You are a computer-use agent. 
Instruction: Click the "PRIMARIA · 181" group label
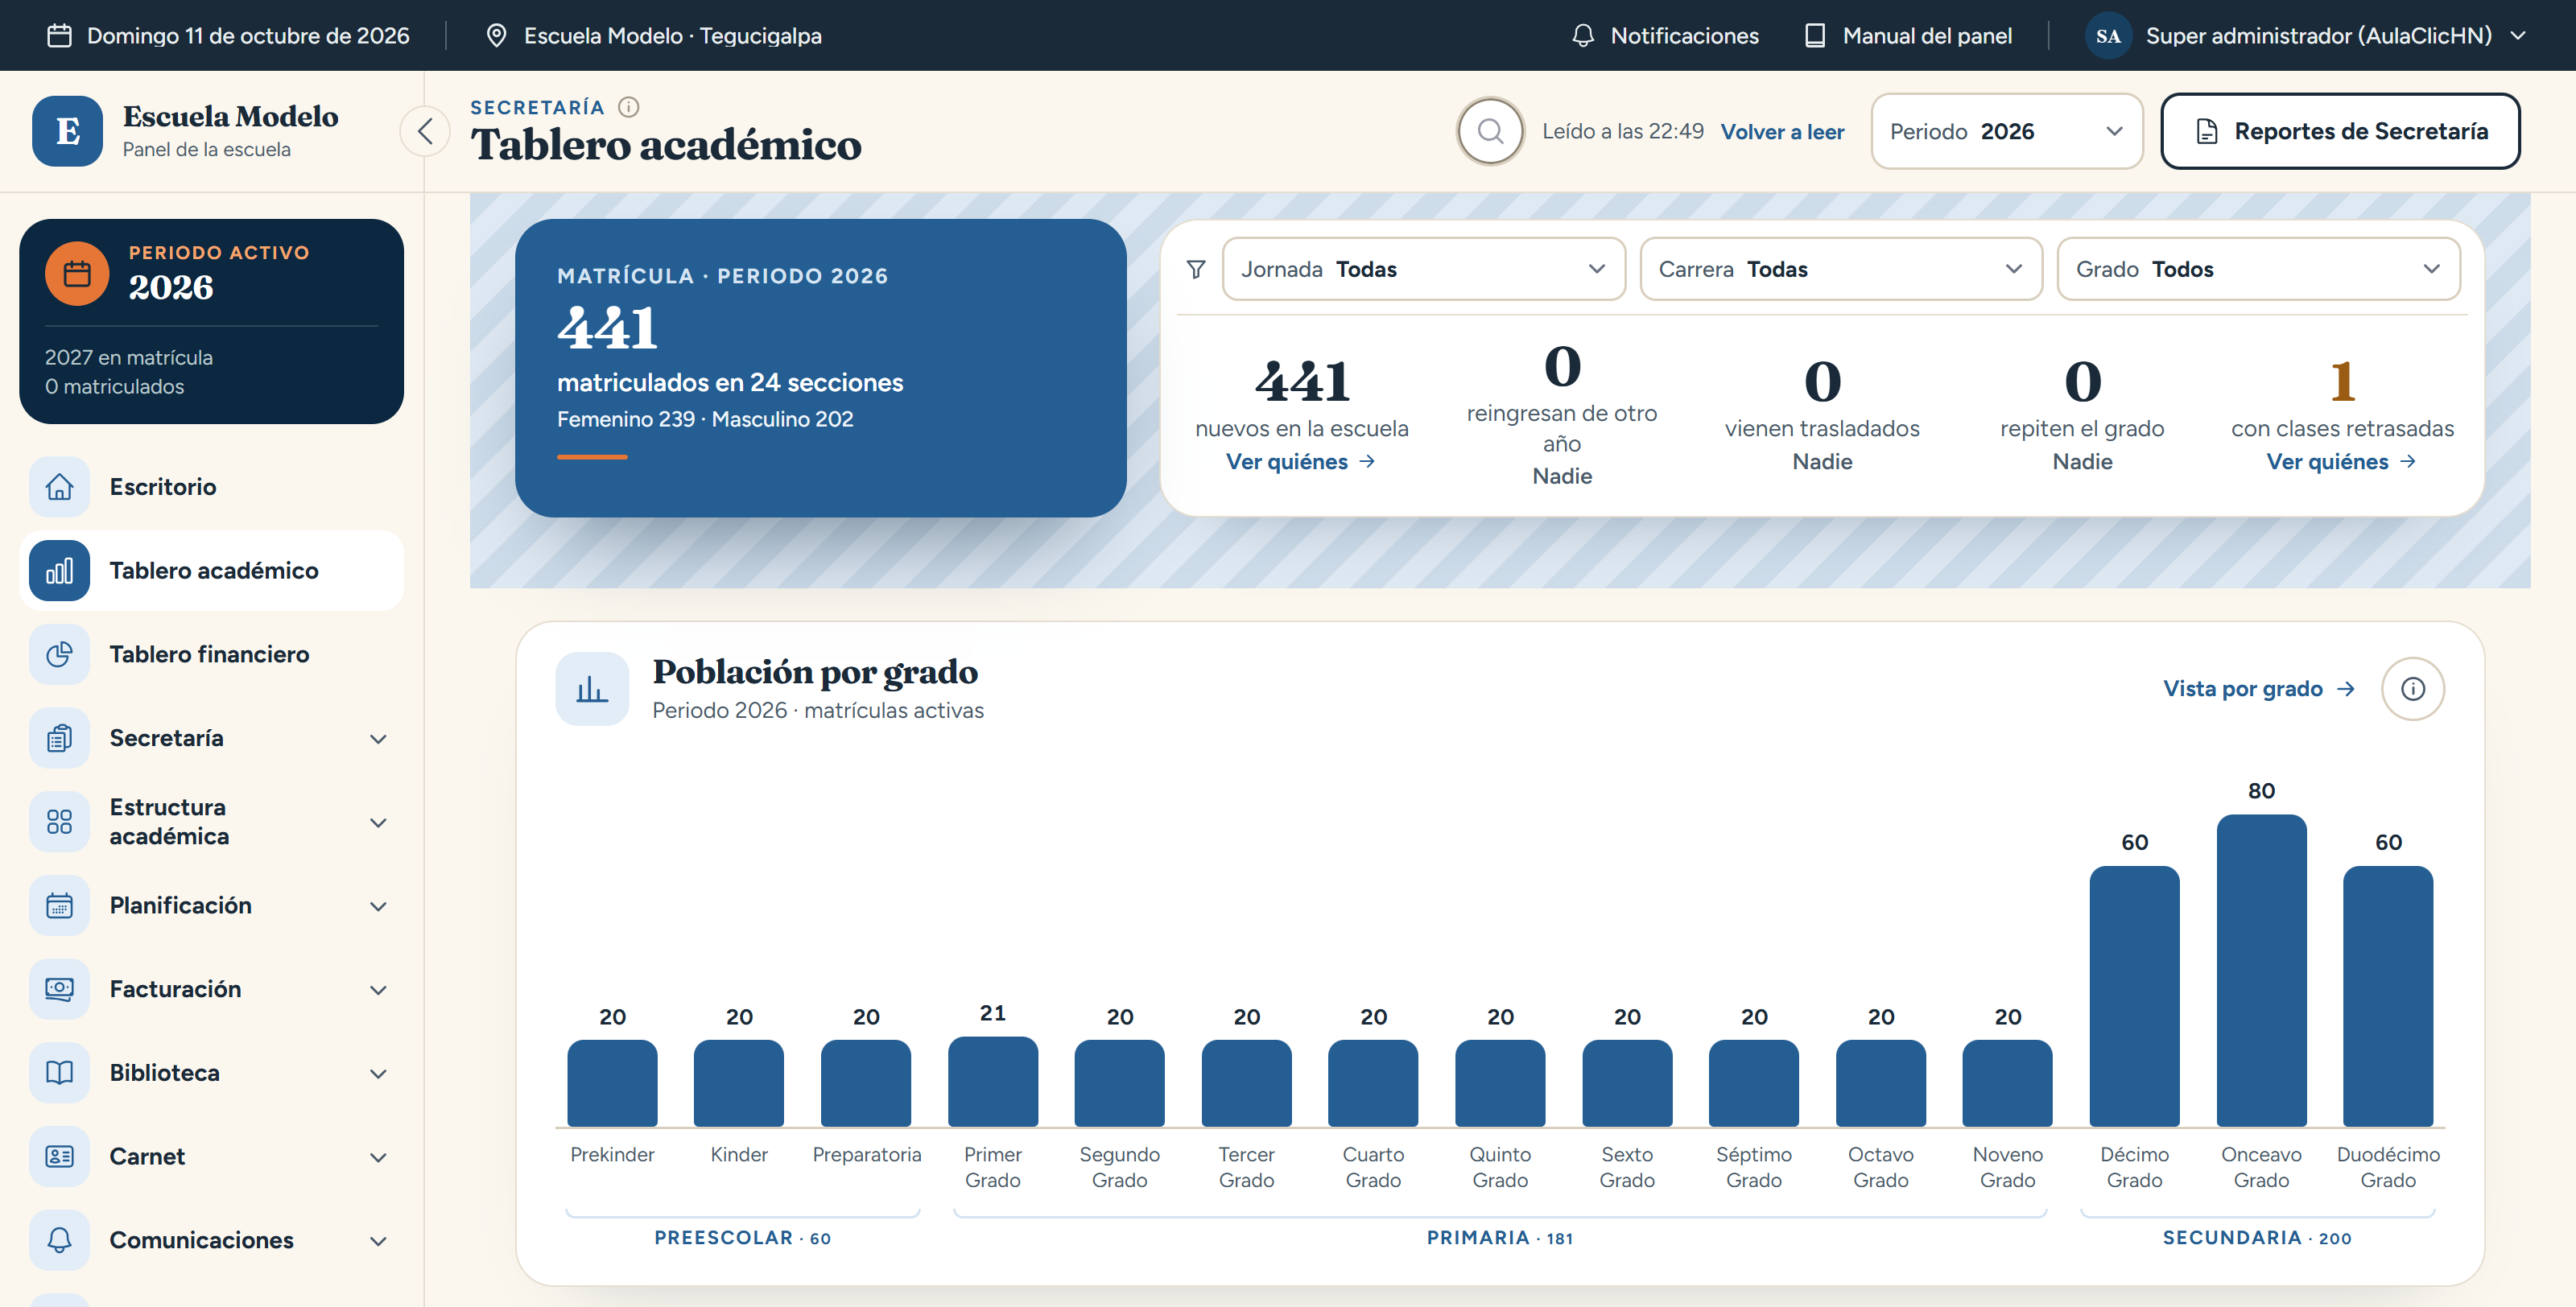[1499, 1238]
